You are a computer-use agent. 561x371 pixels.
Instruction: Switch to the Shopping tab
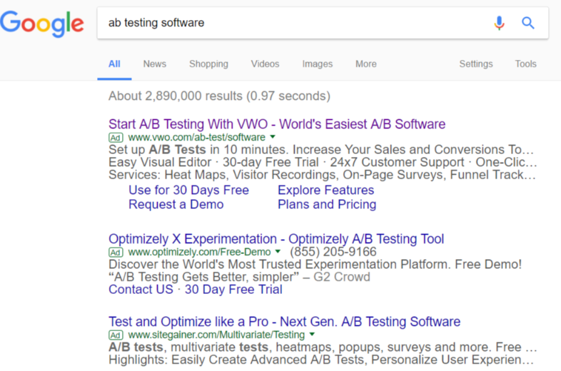[x=208, y=64]
